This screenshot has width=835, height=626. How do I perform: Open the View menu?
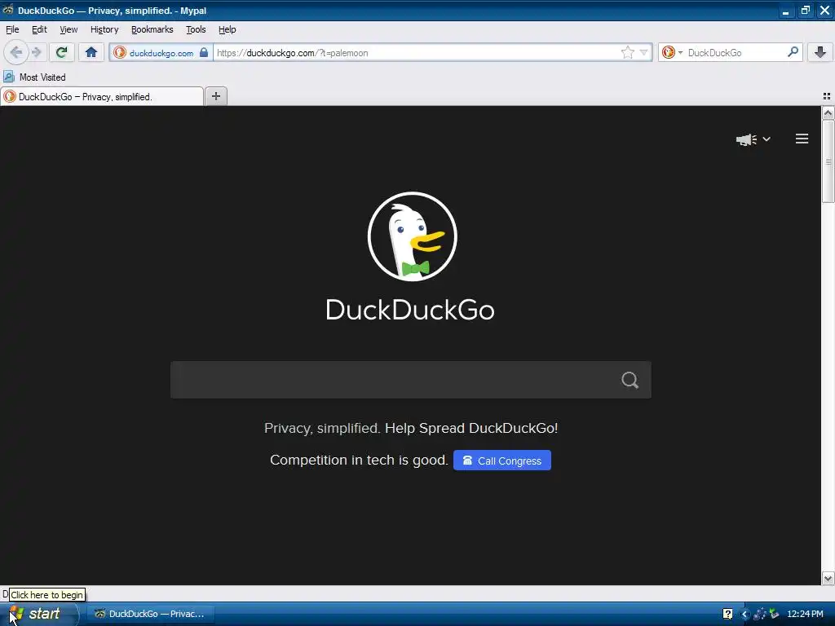pos(68,30)
